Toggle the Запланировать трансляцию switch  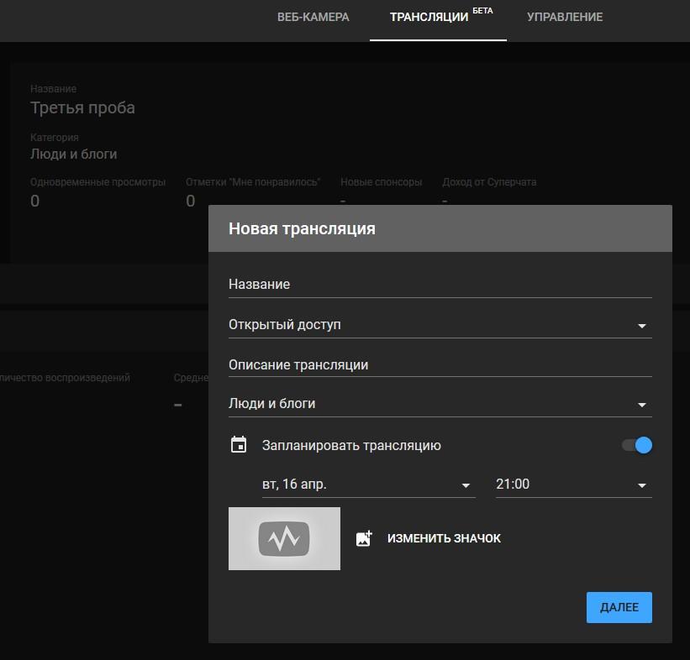pyautogui.click(x=637, y=445)
